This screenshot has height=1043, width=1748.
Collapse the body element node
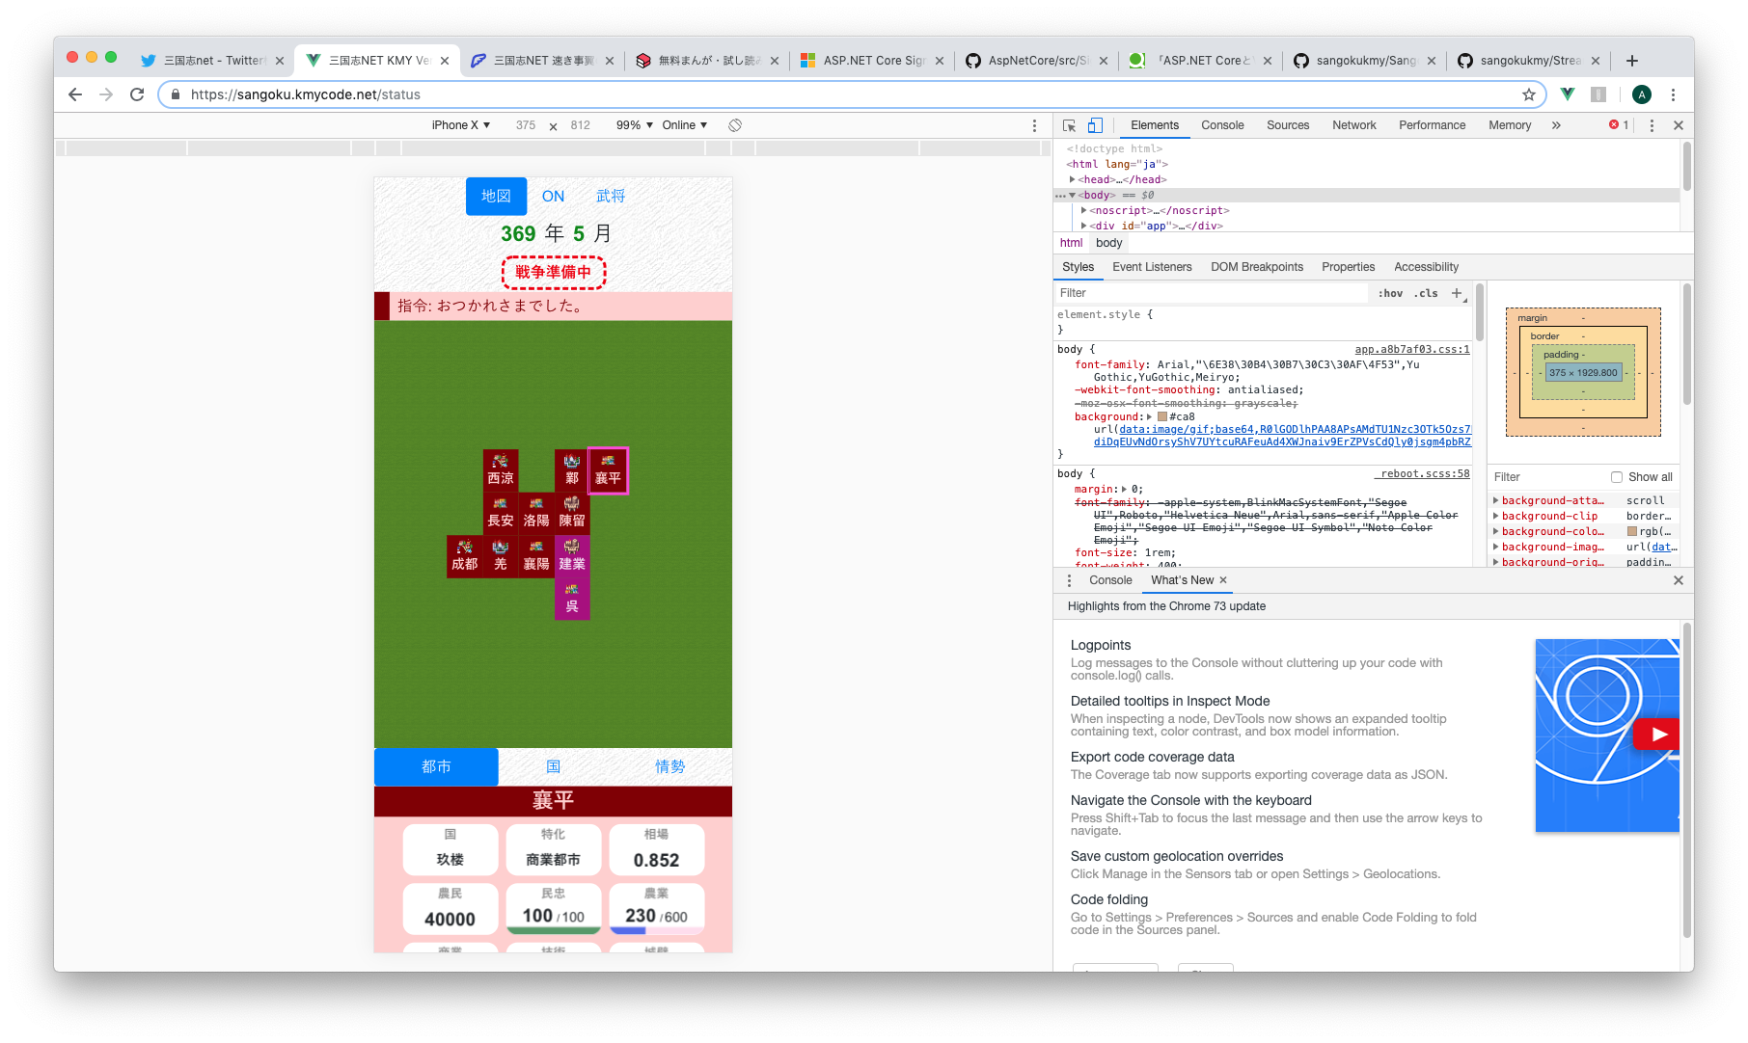tap(1073, 195)
